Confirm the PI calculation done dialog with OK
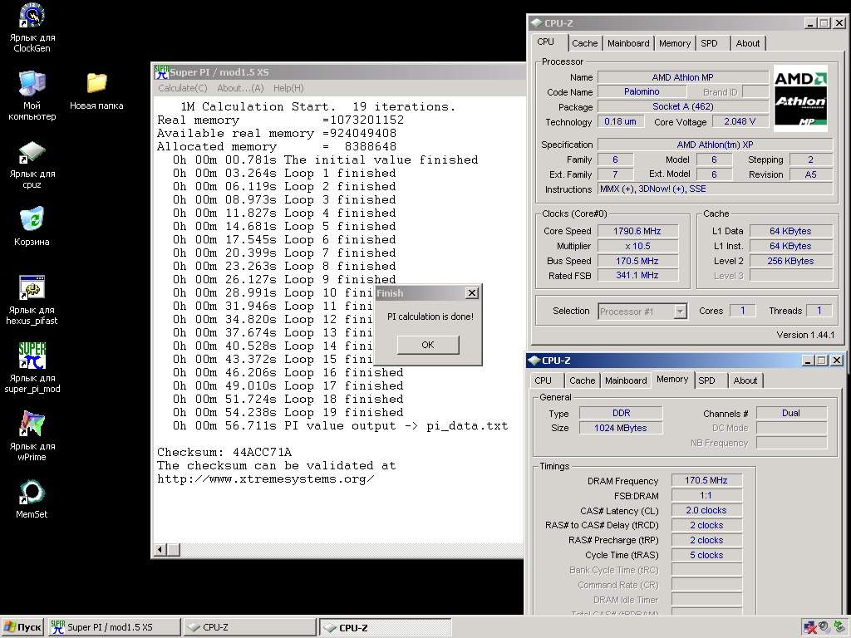 coord(428,345)
